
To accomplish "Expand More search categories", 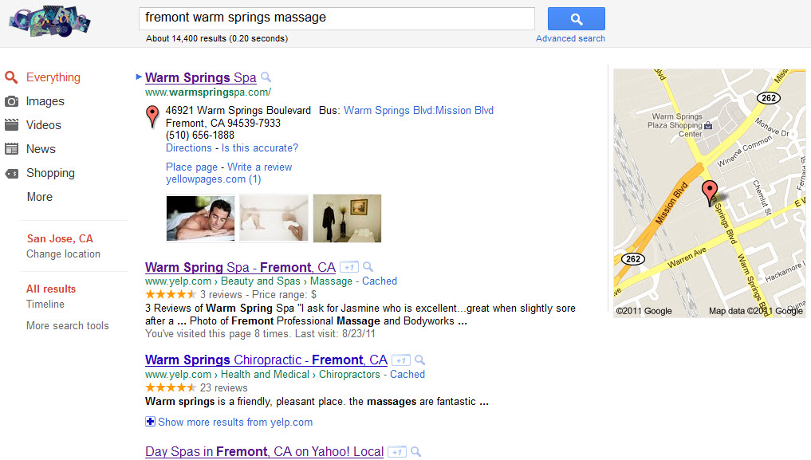I will pos(40,197).
